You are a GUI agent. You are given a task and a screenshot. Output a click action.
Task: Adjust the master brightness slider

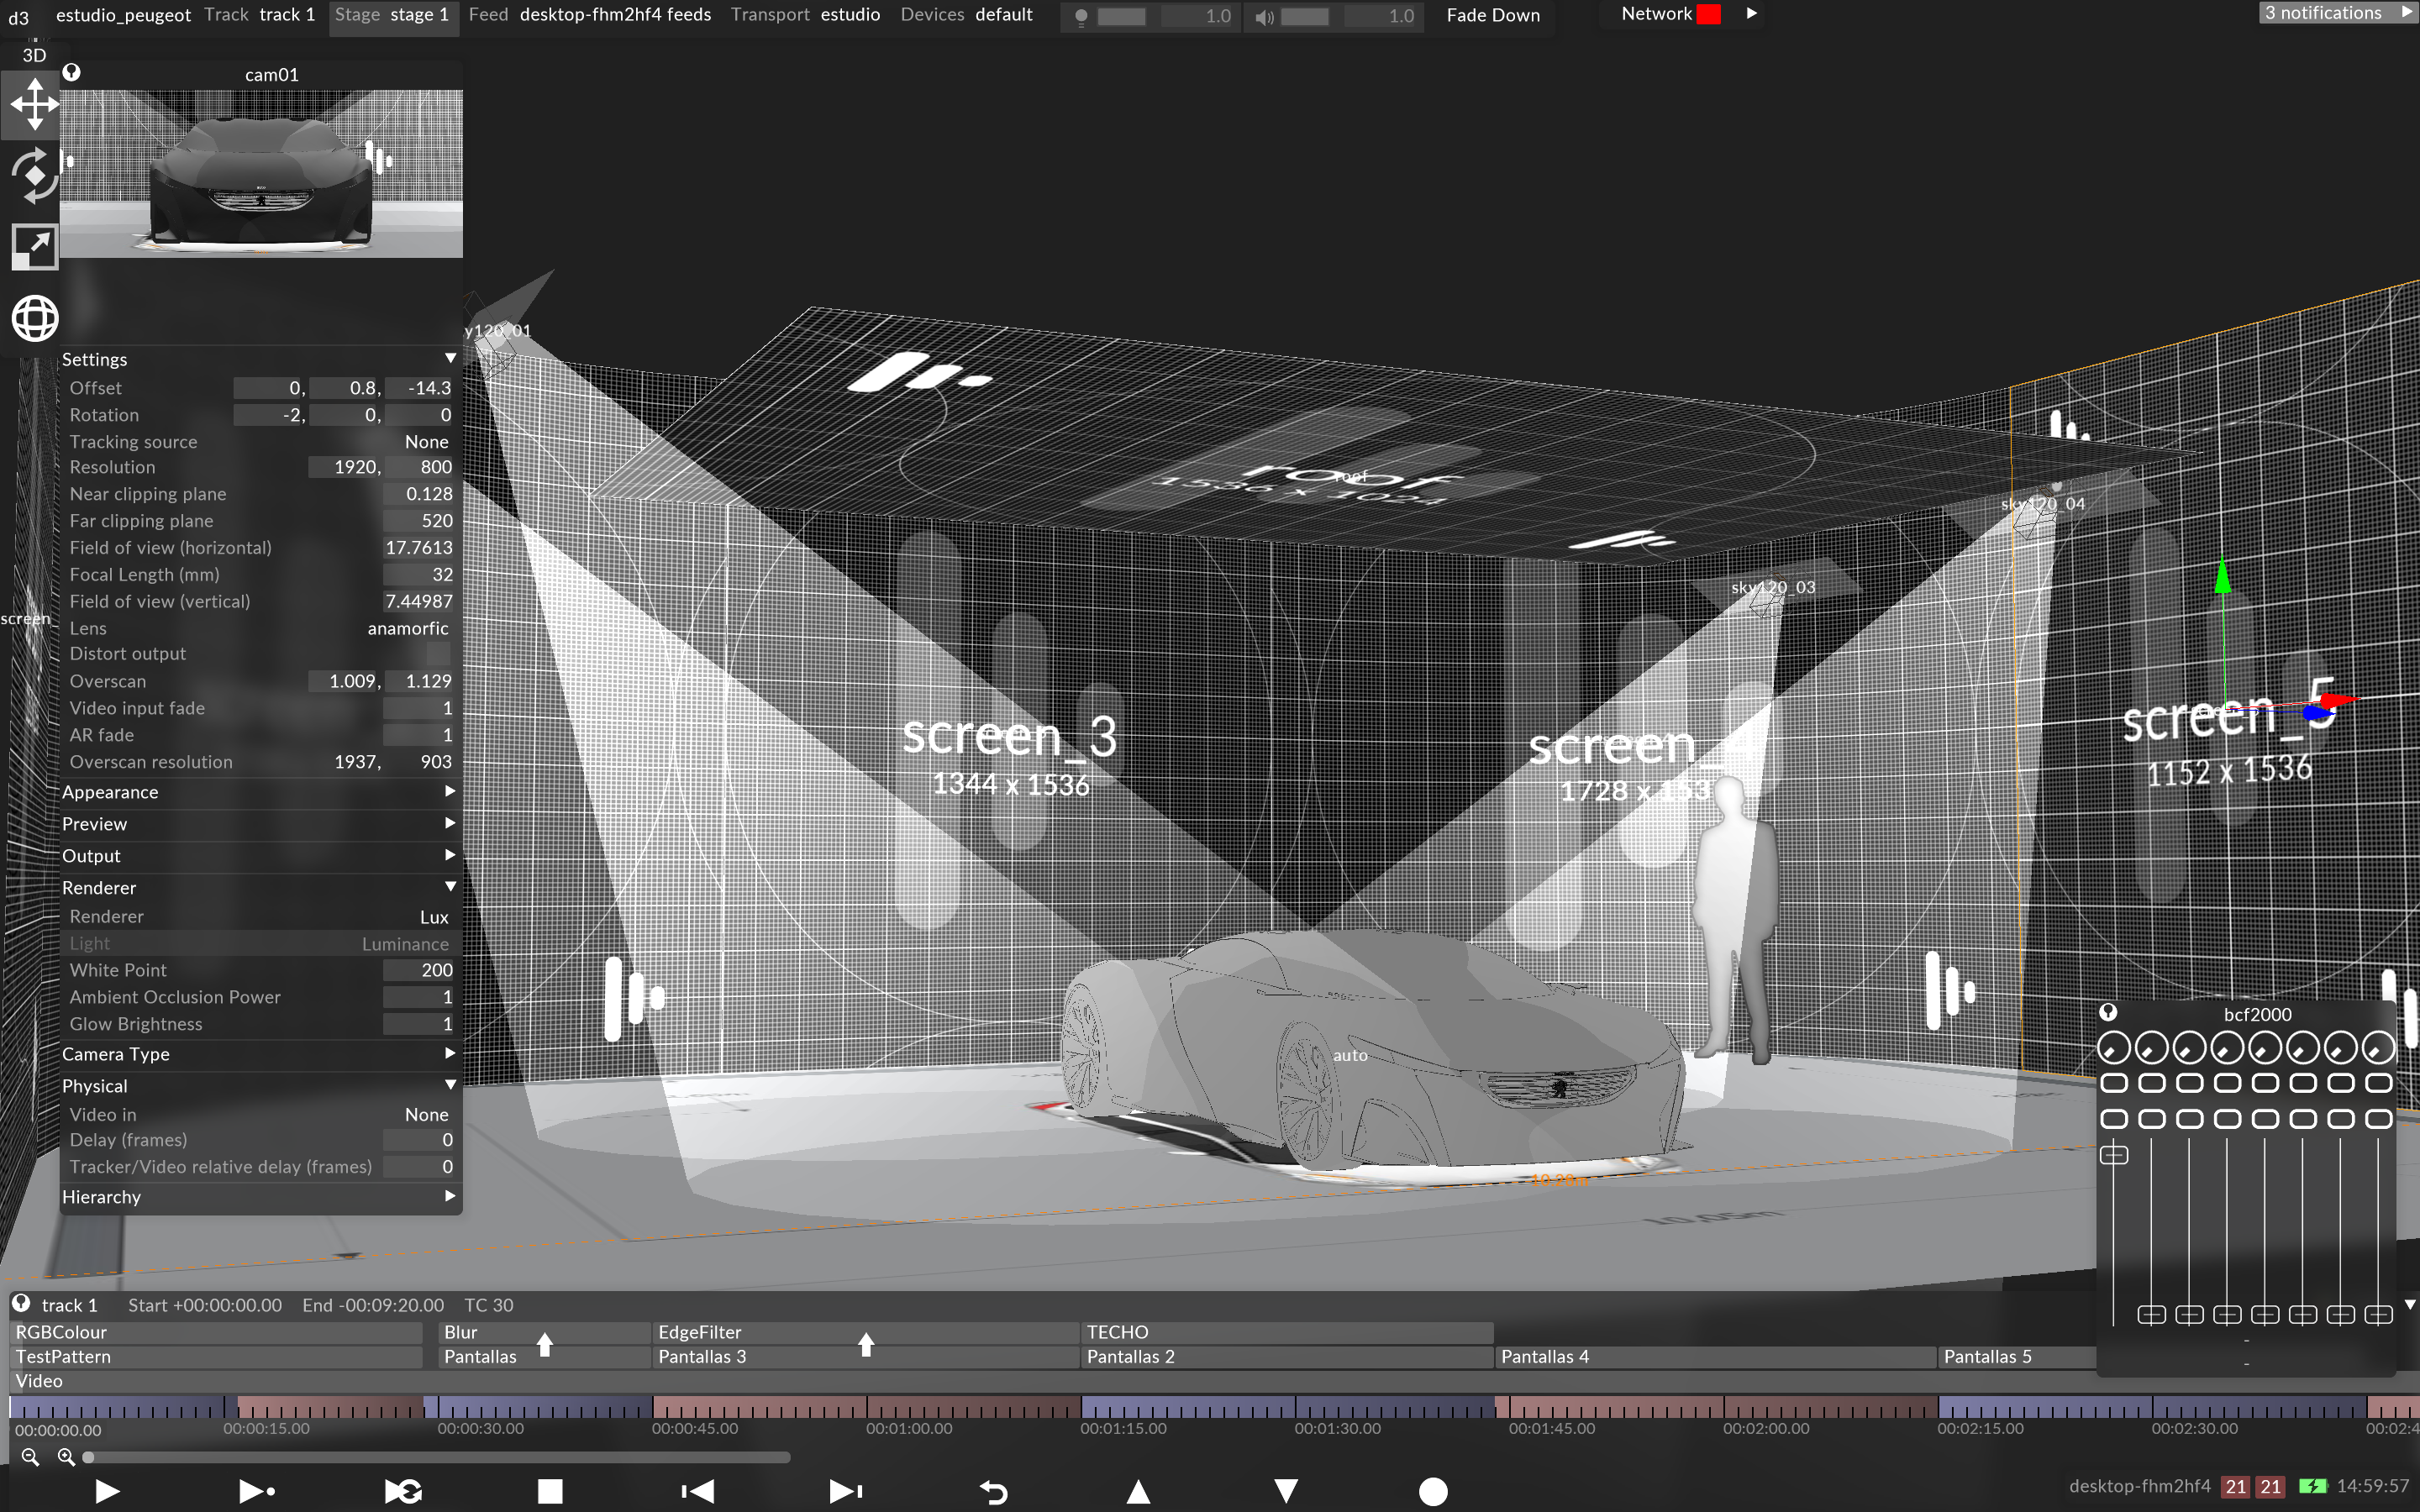(1121, 16)
